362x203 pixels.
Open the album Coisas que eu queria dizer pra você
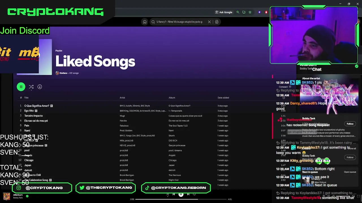tap(185, 116)
